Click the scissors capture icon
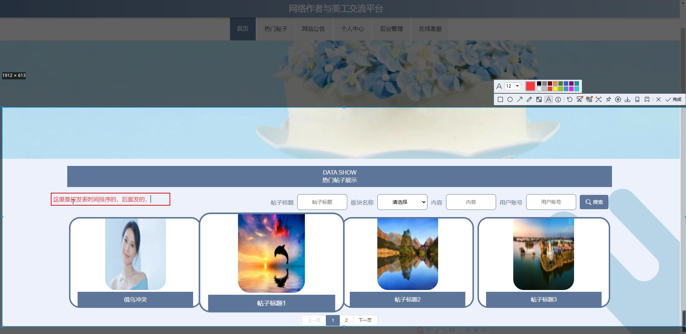The width and height of the screenshot is (686, 334). (x=579, y=99)
